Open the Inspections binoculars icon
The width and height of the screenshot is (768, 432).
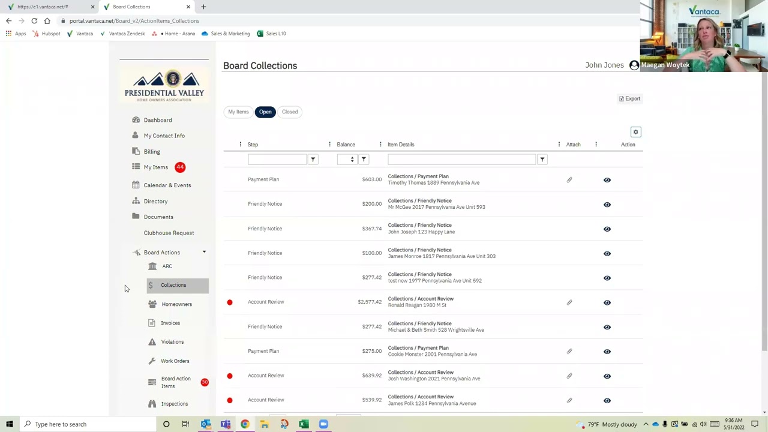coord(152,404)
